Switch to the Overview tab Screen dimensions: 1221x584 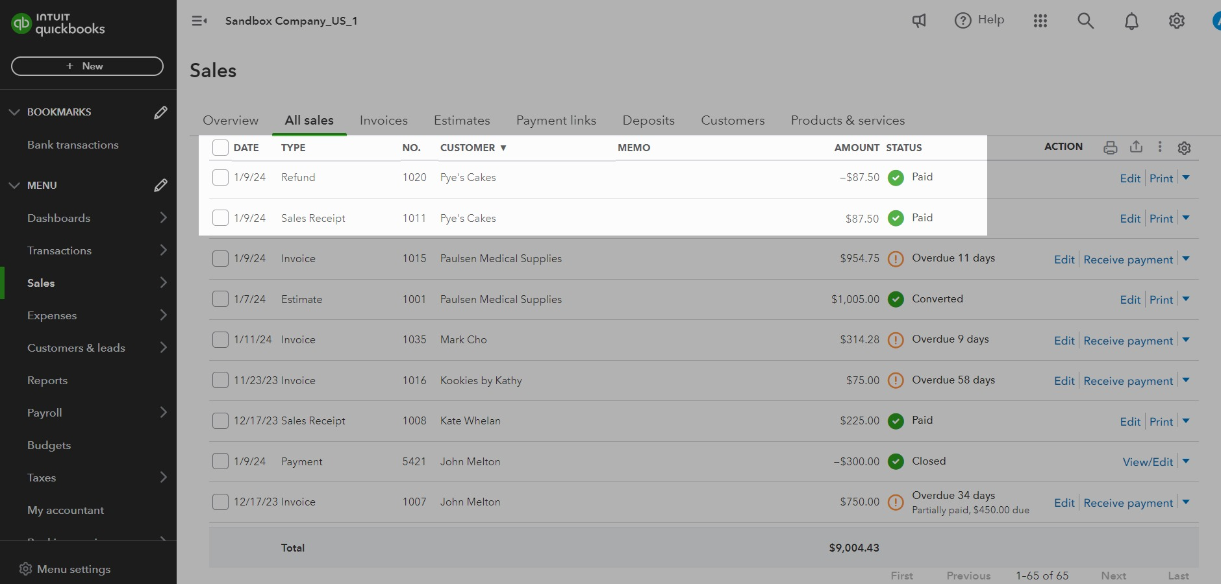(231, 121)
